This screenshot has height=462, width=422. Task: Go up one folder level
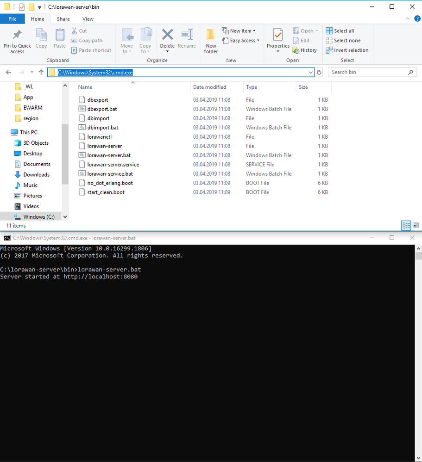tap(41, 72)
